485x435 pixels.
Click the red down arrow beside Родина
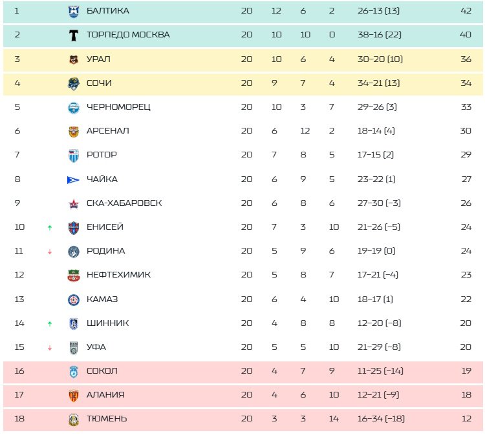(x=49, y=252)
